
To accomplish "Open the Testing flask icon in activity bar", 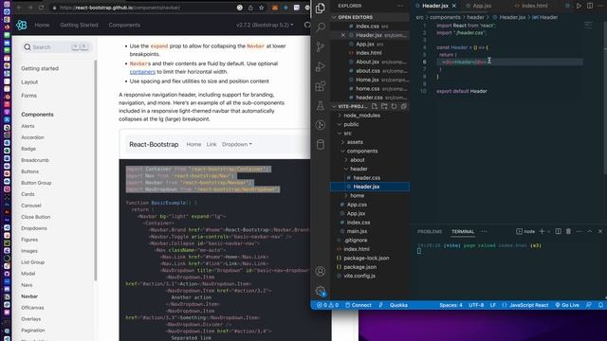I will (x=321, y=105).
